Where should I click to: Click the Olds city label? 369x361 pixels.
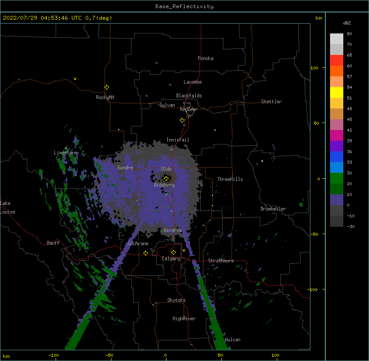coord(166,169)
